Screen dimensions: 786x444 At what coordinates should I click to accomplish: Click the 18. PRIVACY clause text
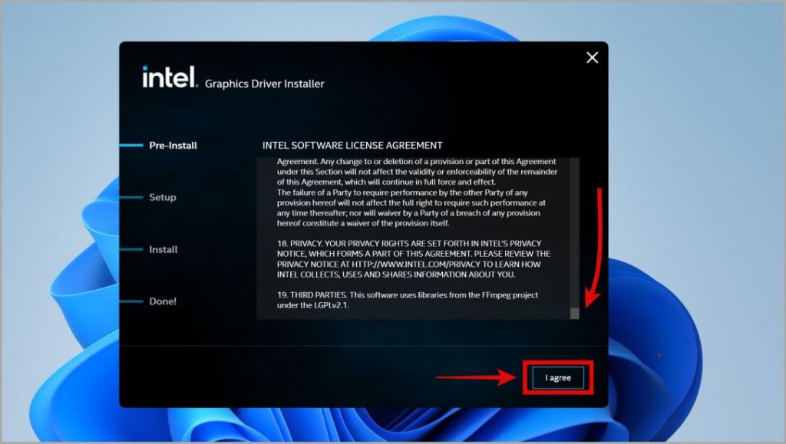(x=414, y=258)
